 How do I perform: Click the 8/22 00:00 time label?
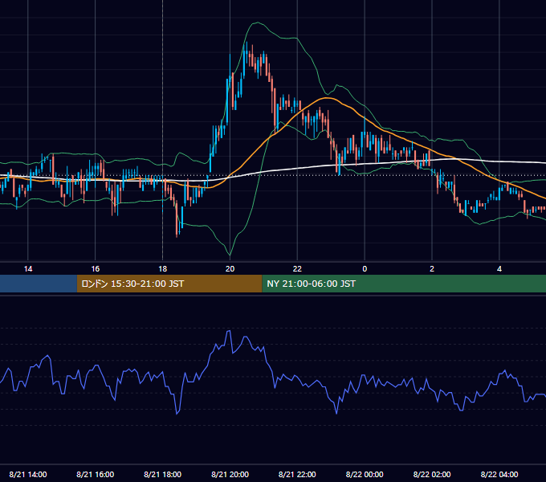tap(365, 474)
